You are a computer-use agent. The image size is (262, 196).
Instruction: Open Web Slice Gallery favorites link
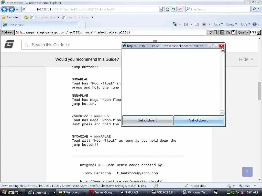(x=78, y=17)
